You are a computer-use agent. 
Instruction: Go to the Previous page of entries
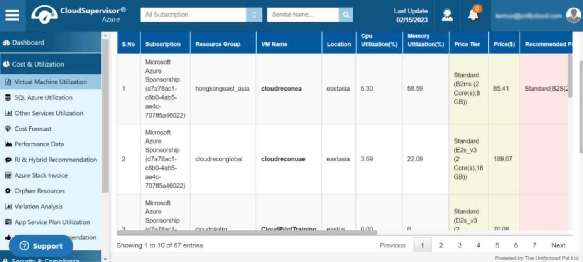(392, 245)
